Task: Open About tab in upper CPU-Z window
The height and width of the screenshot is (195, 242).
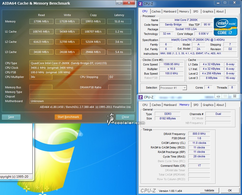Action: click(x=220, y=11)
